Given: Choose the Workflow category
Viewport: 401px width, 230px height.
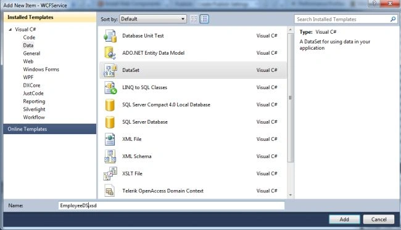Looking at the screenshot, I should [34, 117].
